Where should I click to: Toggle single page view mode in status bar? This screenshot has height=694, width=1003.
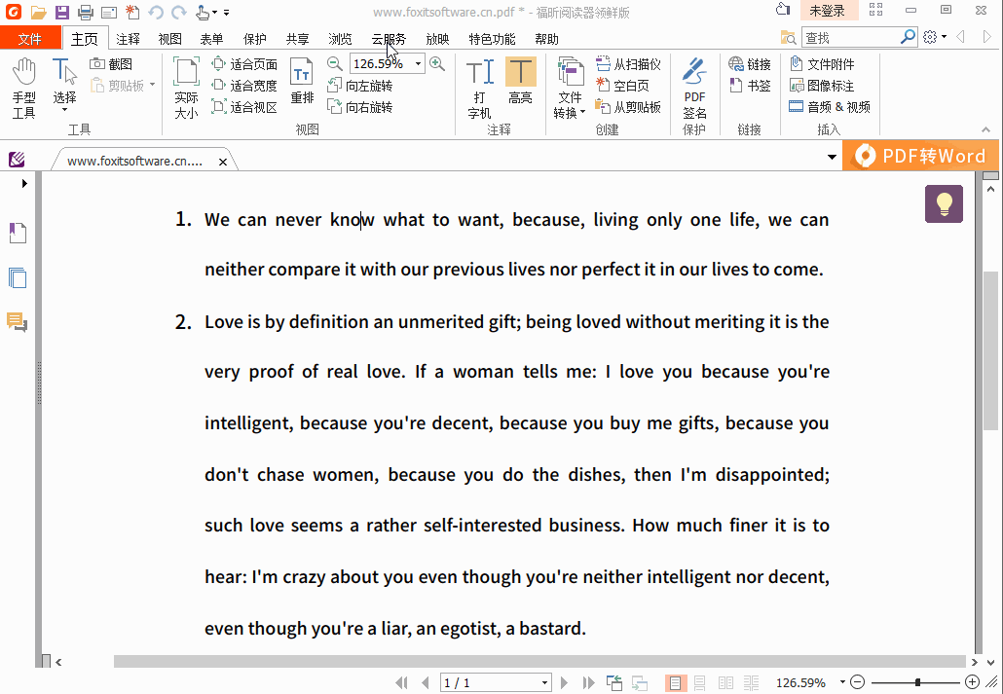click(676, 683)
